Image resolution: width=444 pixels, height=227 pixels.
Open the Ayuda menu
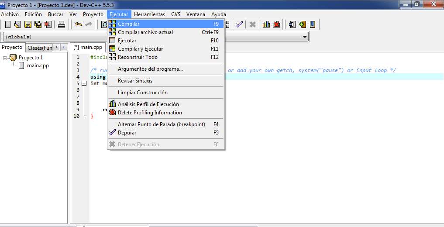pyautogui.click(x=219, y=14)
